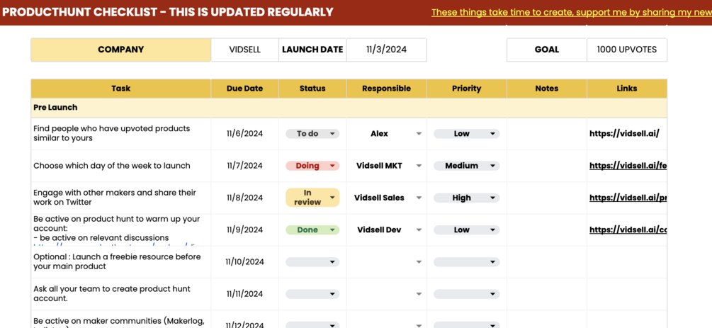Open the 'Doing' status dropdown
The width and height of the screenshot is (712, 328).
pos(312,166)
